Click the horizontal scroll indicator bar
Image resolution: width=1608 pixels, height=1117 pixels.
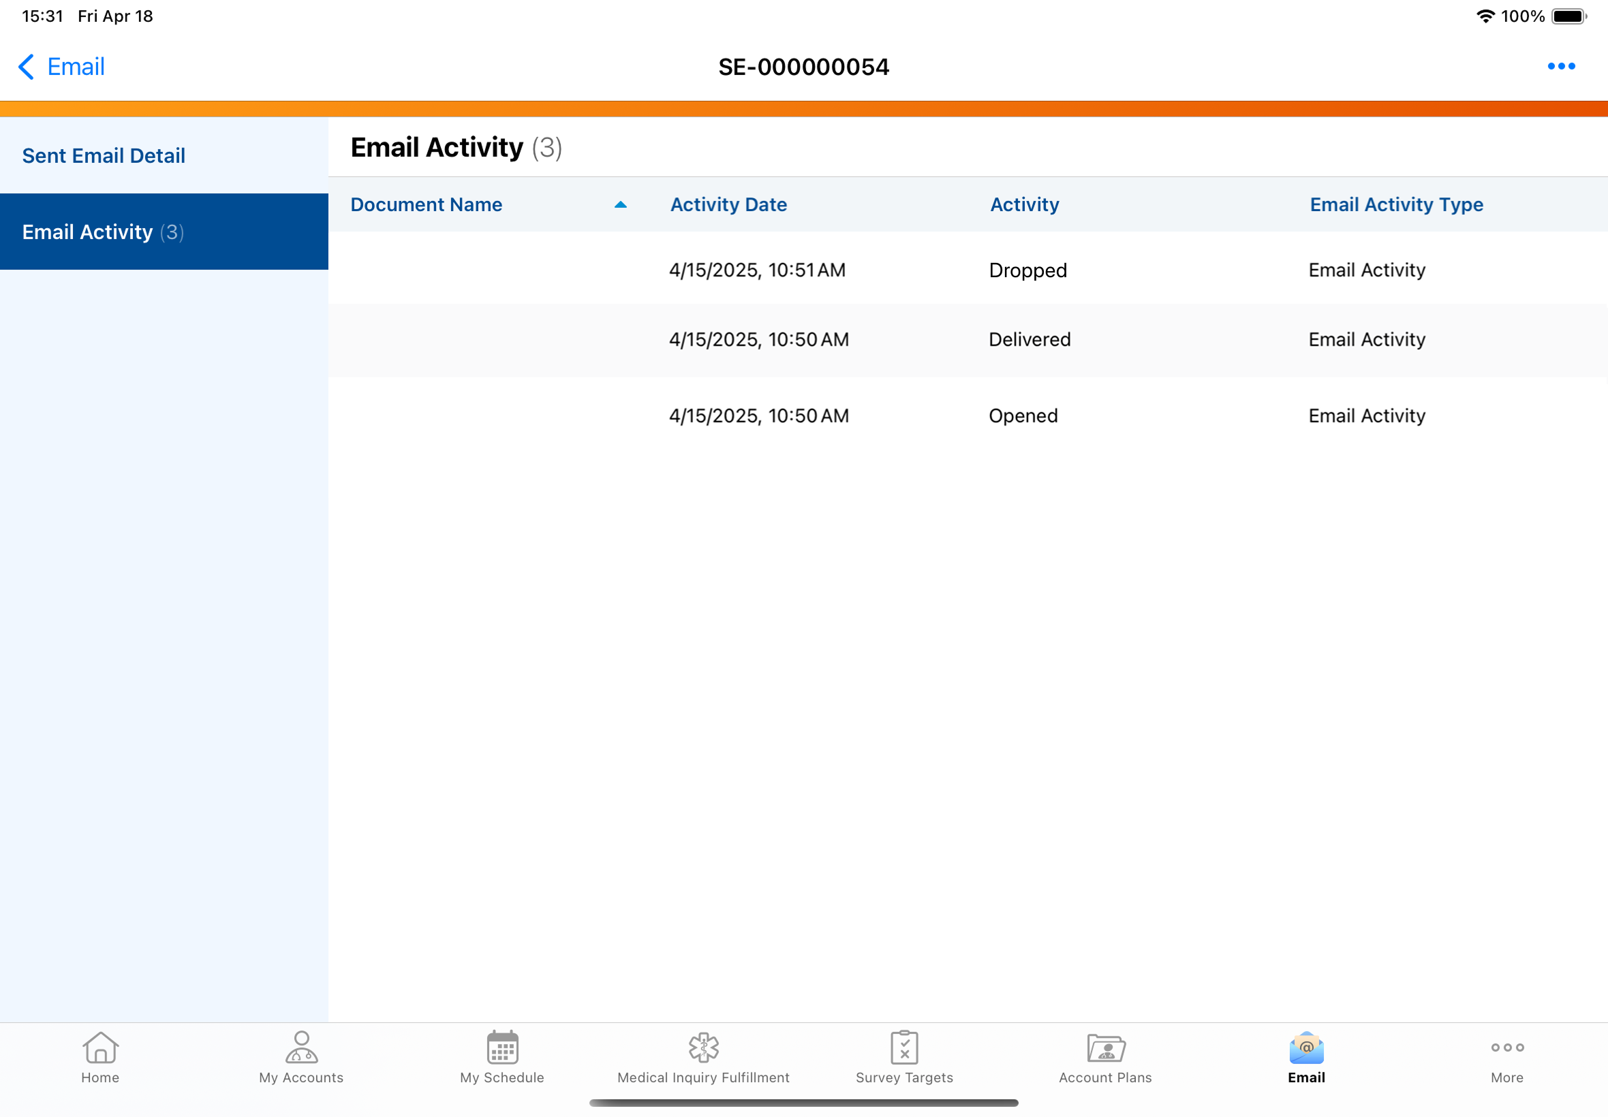click(x=803, y=1103)
